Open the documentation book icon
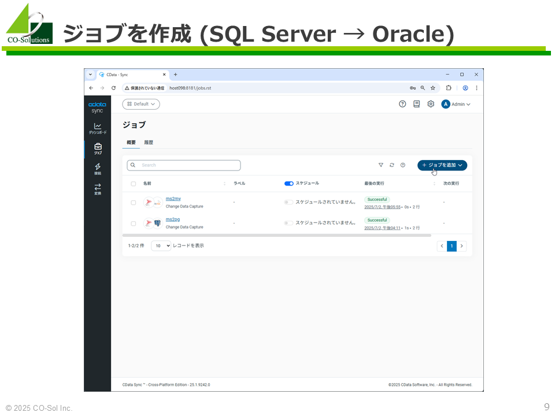 point(417,104)
